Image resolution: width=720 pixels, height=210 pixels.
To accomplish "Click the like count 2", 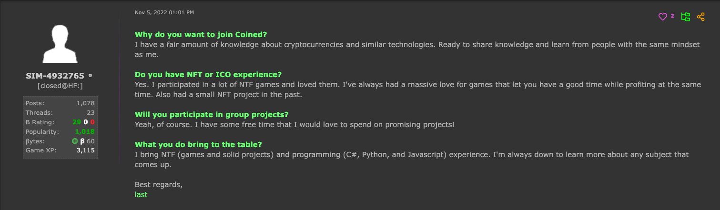I will [x=672, y=16].
